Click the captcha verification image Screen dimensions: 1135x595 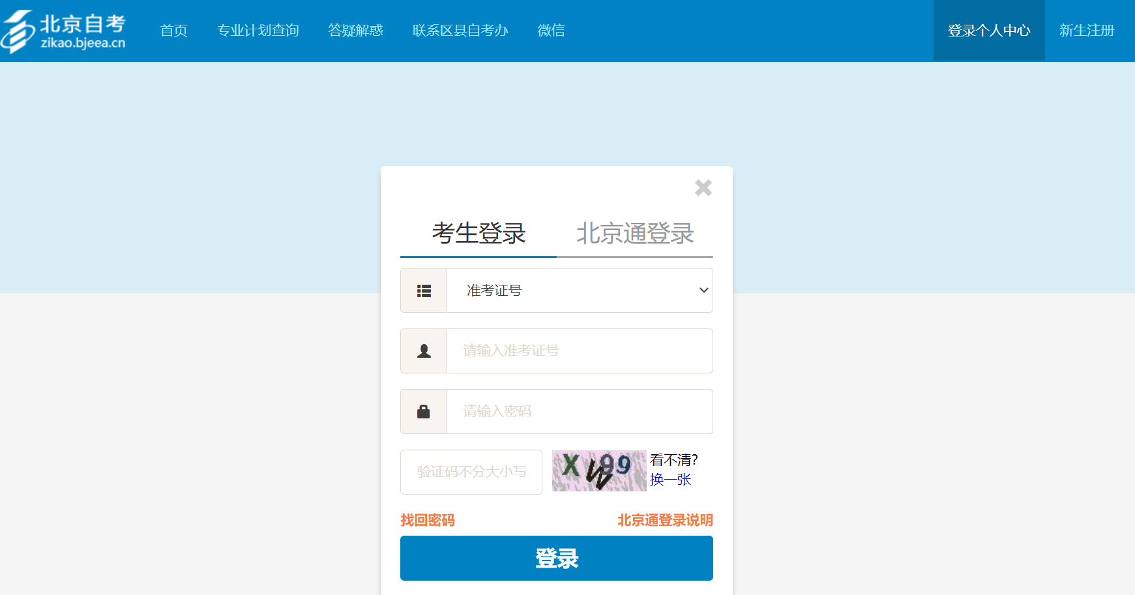[598, 471]
